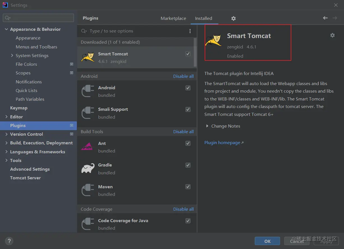Screen dimensions: 344x249
Task: Open the Tomcat Server settings page
Action: click(x=26, y=178)
